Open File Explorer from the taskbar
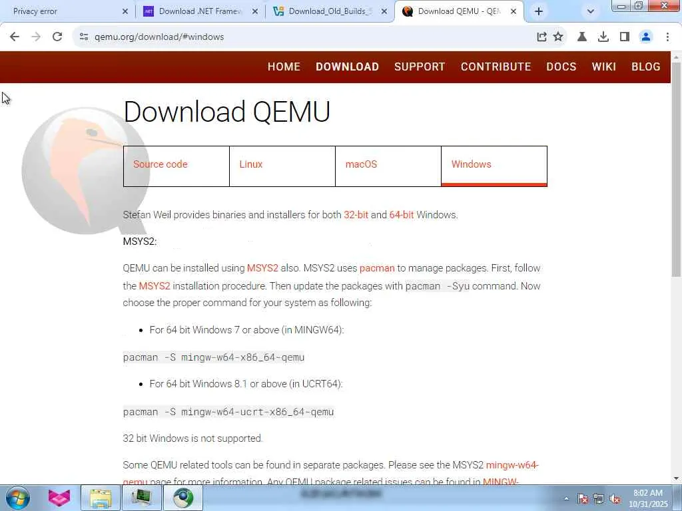Screen dimensions: 682x511 (101, 498)
